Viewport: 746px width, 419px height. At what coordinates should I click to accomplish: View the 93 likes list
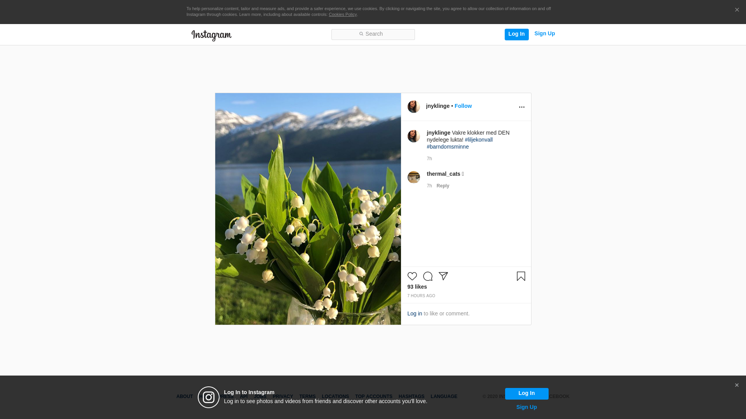pos(417,287)
